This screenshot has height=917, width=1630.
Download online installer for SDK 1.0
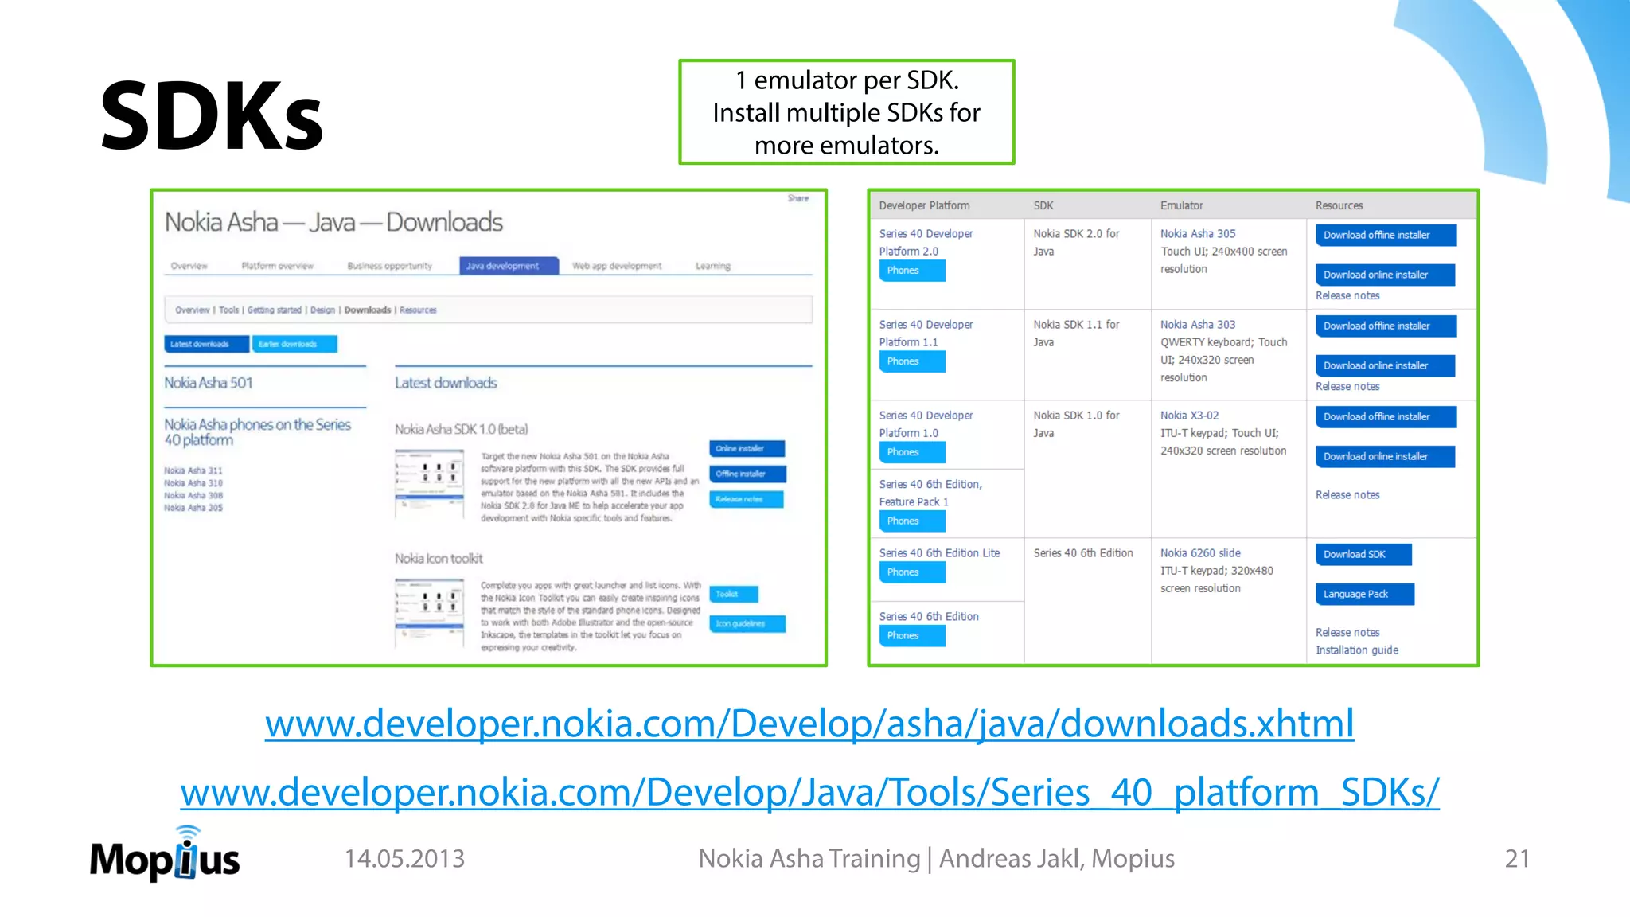1385,456
